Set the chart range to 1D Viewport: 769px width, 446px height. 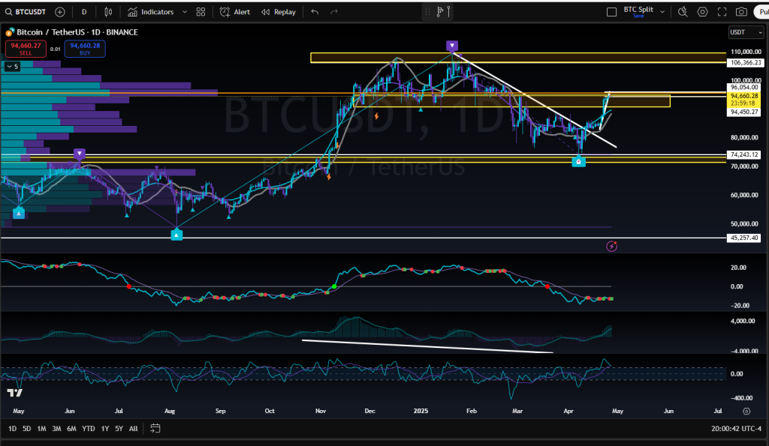click(x=12, y=429)
